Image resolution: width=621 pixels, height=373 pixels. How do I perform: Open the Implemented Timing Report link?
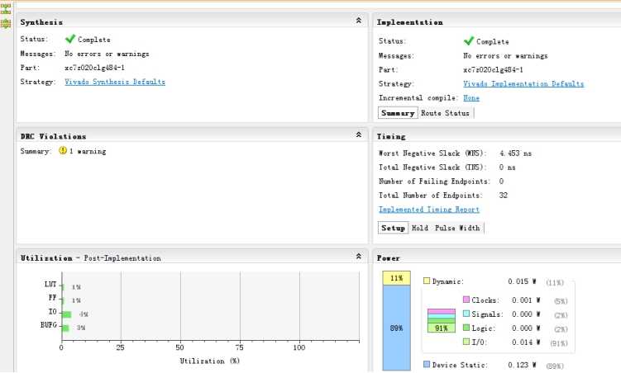coord(429,210)
